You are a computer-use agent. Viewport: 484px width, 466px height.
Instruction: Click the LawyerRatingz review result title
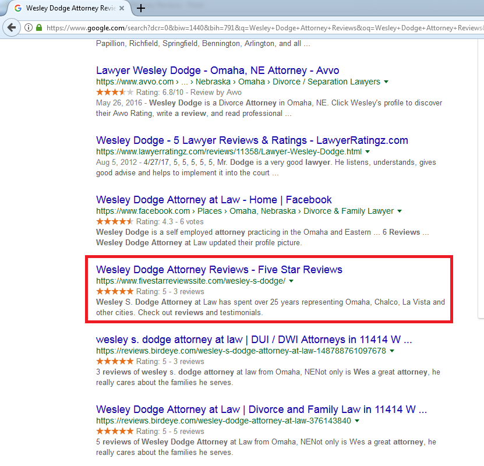pos(252,140)
